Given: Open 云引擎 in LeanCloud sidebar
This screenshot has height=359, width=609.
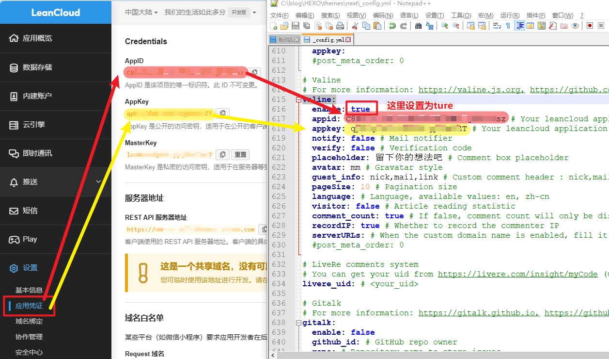Looking at the screenshot, I should point(56,125).
